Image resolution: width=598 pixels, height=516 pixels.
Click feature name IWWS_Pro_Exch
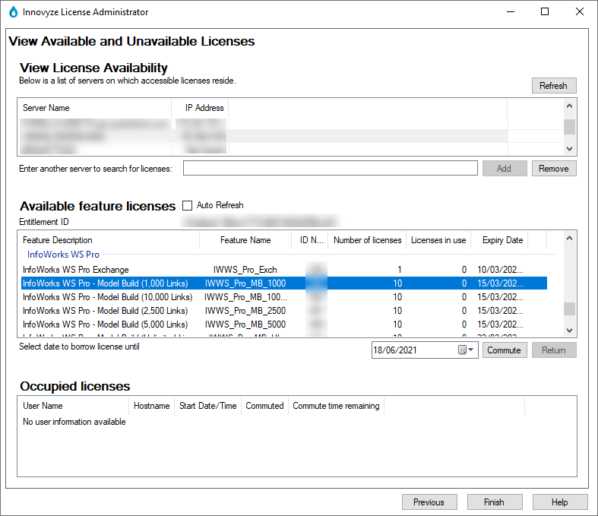click(245, 270)
